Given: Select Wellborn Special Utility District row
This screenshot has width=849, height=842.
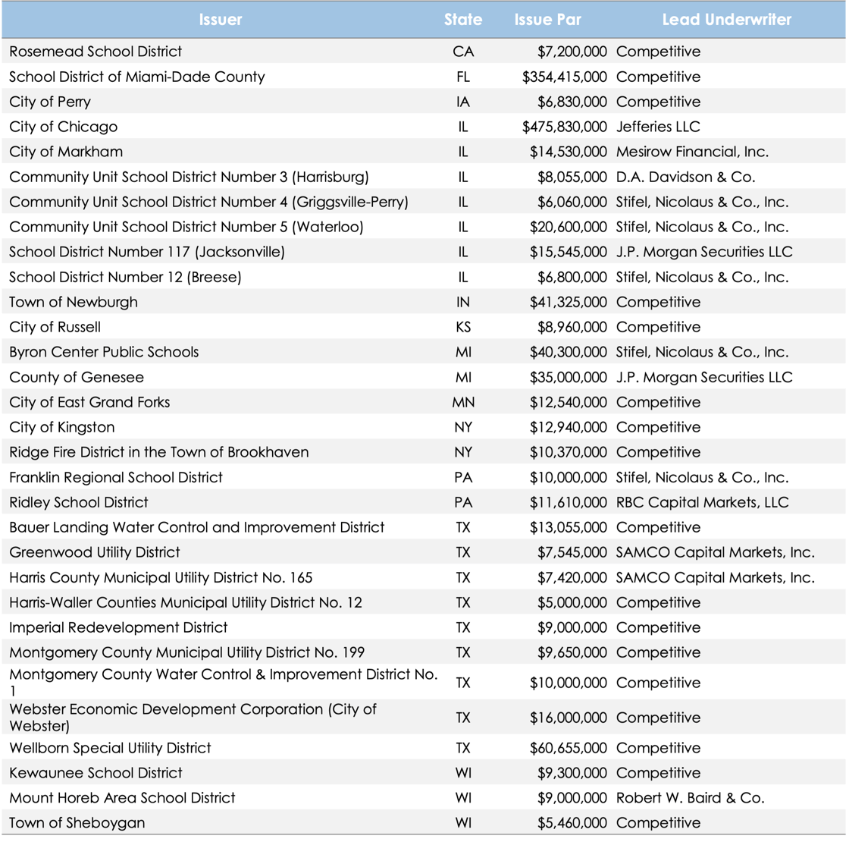Looking at the screenshot, I should [111, 748].
